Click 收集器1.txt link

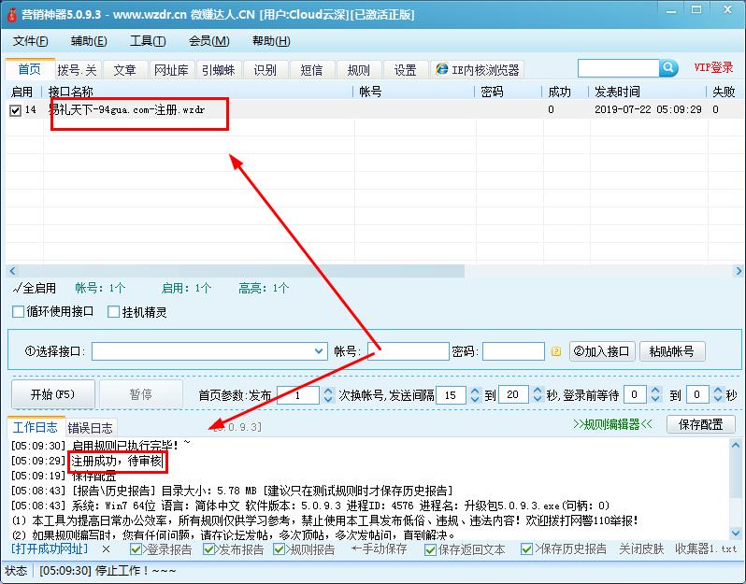706,549
